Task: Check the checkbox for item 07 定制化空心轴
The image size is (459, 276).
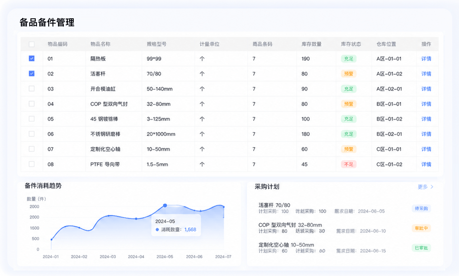Action: click(32, 149)
